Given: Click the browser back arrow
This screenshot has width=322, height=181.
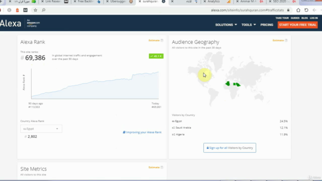Looking at the screenshot, I should pyautogui.click(x=314, y=10).
